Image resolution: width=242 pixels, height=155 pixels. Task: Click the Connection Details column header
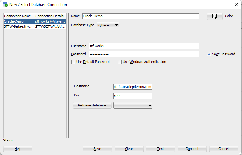(50, 16)
